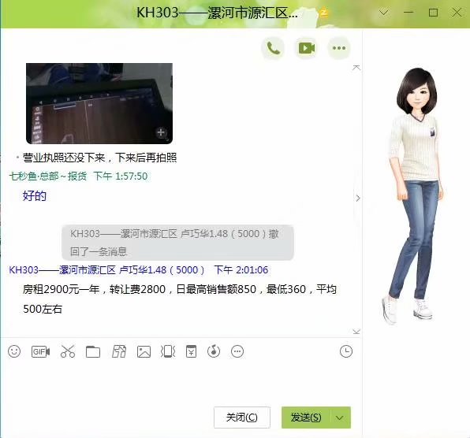
Task: Insert a picture with the image icon
Action: [x=144, y=352]
